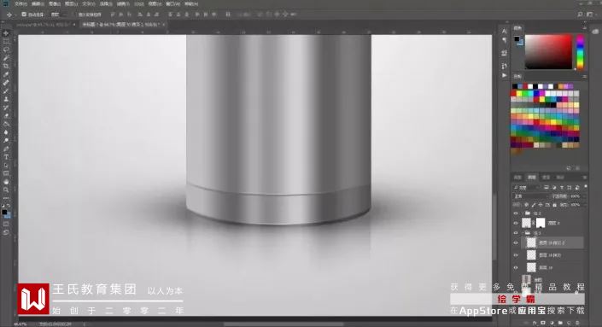Open the Image menu
The width and height of the screenshot is (602, 327).
(55, 3)
